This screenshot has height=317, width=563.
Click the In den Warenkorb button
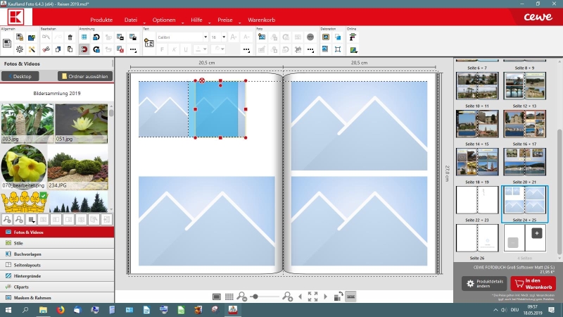click(533, 282)
